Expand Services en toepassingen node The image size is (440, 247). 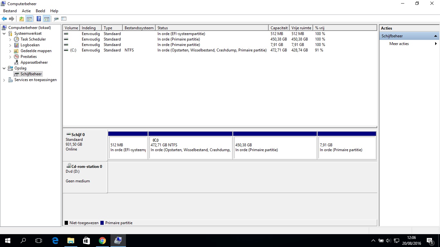(4, 80)
